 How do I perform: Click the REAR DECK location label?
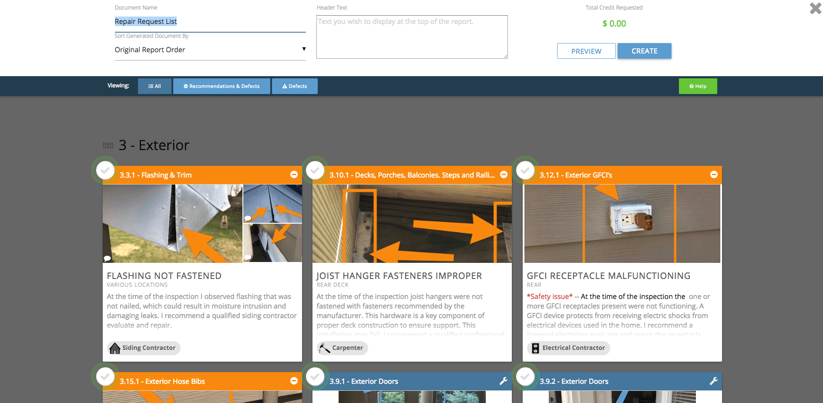point(333,285)
